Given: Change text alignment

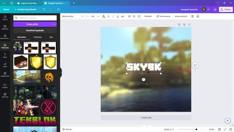Looking at the screenshot, I should click(x=129, y=16).
